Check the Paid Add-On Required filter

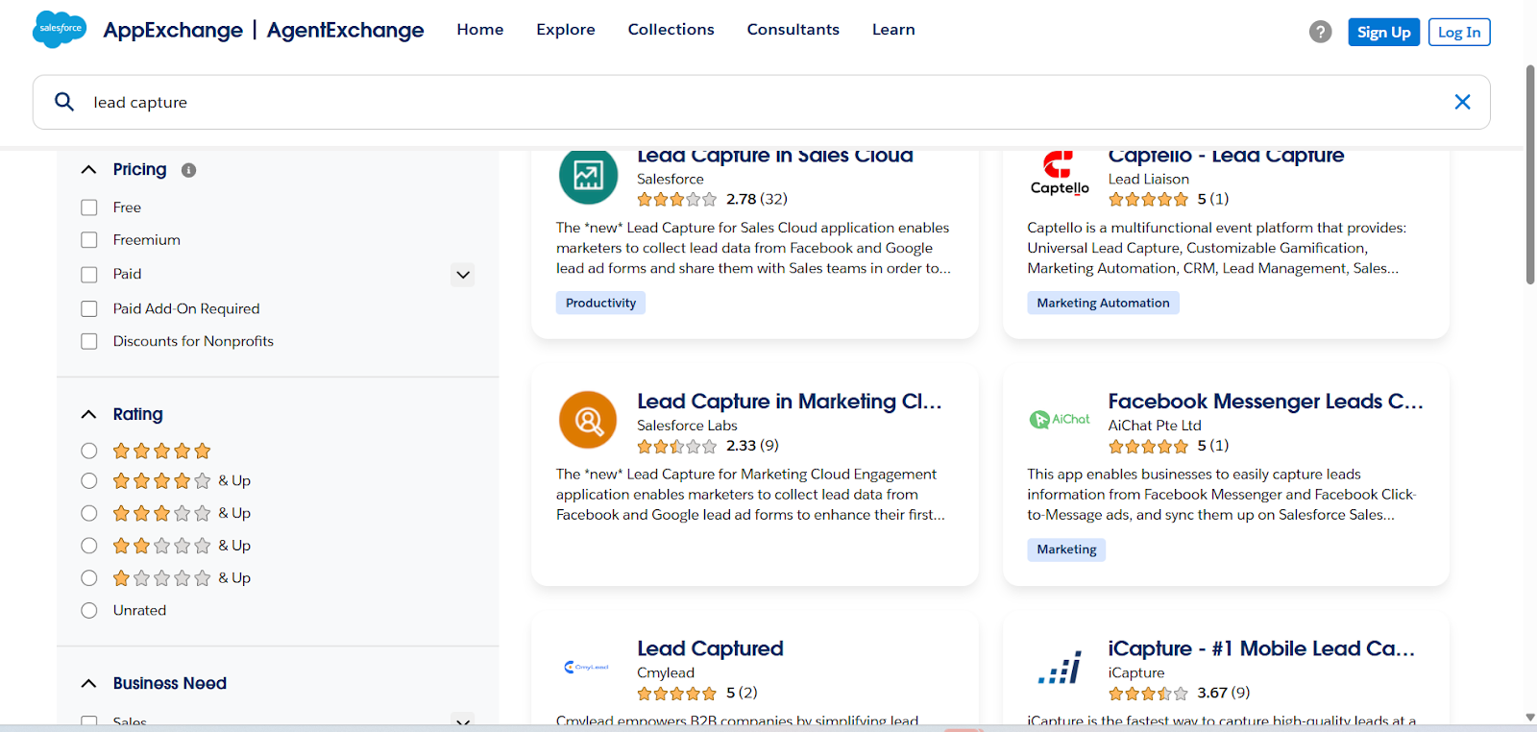click(89, 308)
